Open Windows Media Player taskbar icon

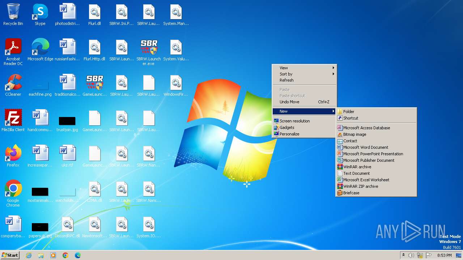tap(53, 255)
